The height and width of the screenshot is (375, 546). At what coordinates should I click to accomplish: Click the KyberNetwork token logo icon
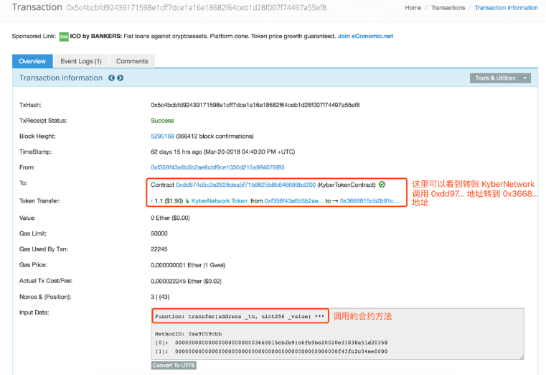click(x=189, y=201)
